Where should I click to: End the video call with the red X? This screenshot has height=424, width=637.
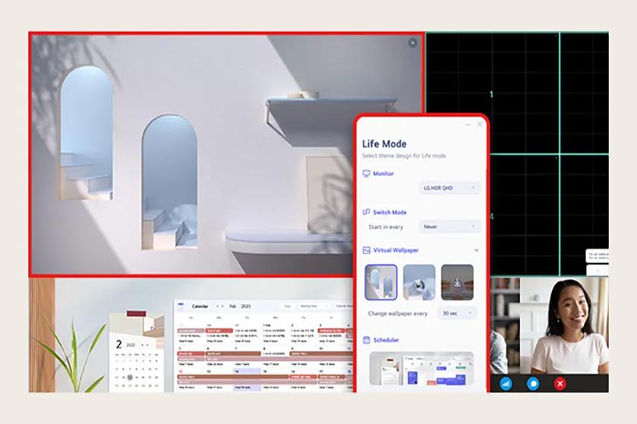point(560,384)
